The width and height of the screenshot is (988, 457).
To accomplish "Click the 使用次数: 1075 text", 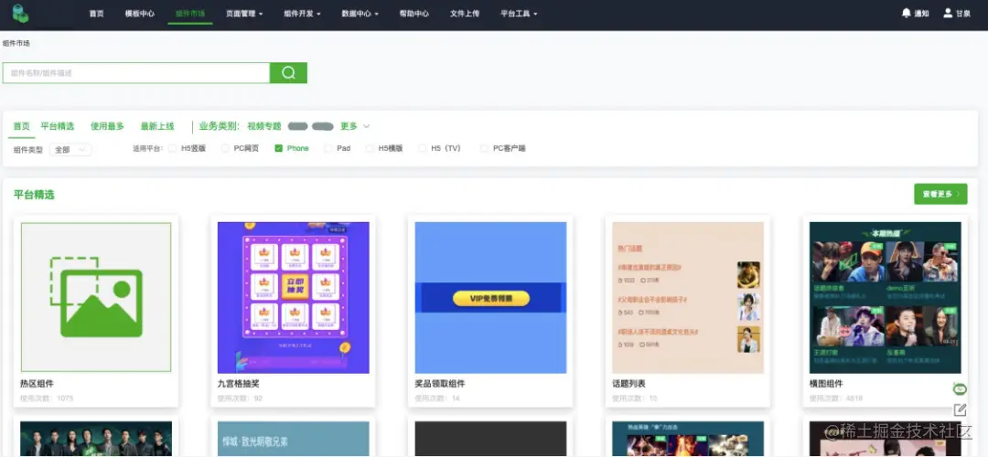I will tap(47, 399).
